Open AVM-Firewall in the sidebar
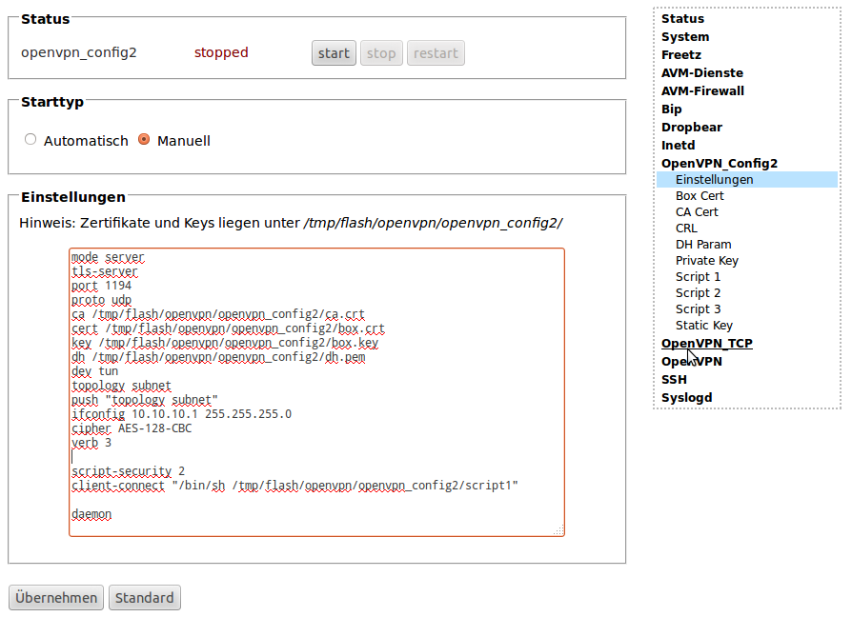 click(702, 91)
